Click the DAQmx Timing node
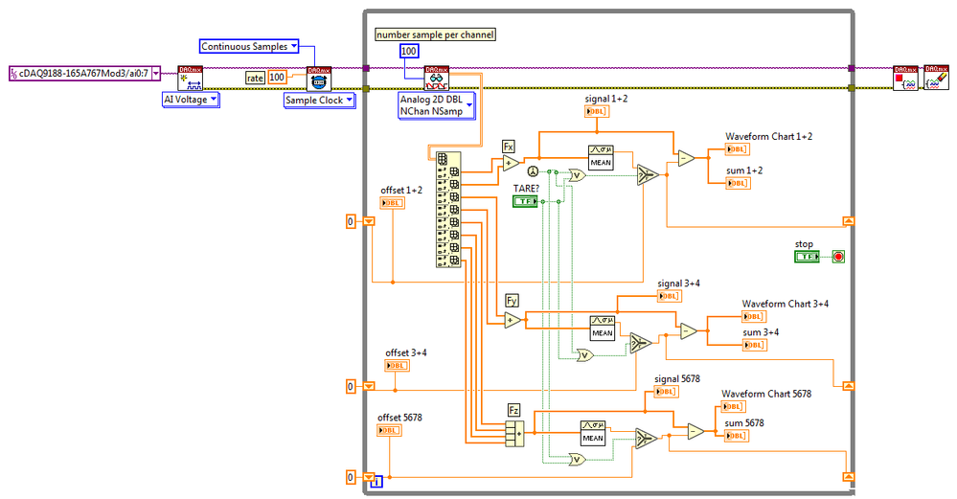This screenshot has width=957, height=499. point(319,79)
